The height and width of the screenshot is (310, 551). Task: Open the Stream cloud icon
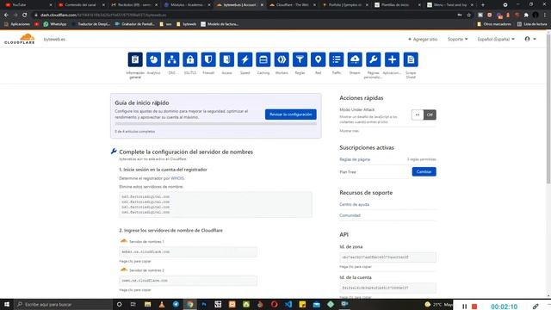click(355, 59)
